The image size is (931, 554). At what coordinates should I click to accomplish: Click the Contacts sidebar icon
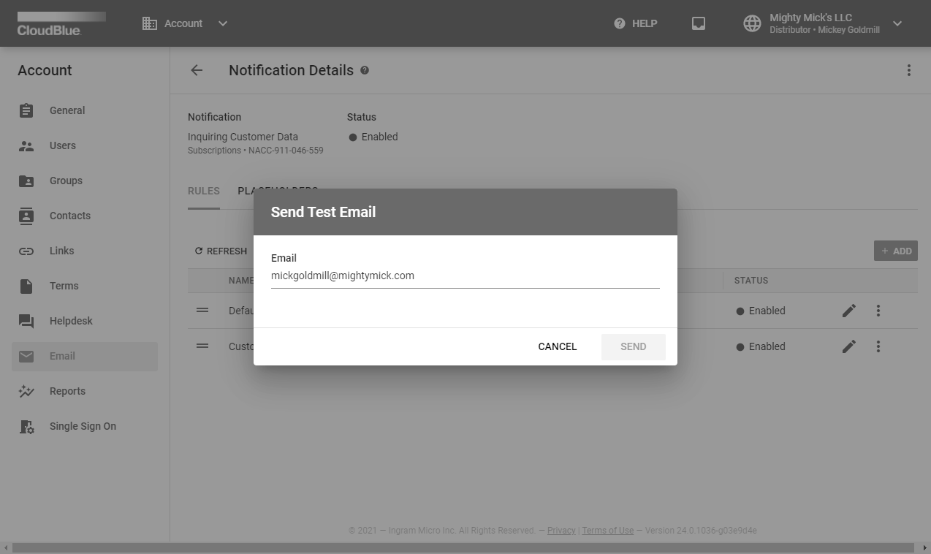coord(26,216)
